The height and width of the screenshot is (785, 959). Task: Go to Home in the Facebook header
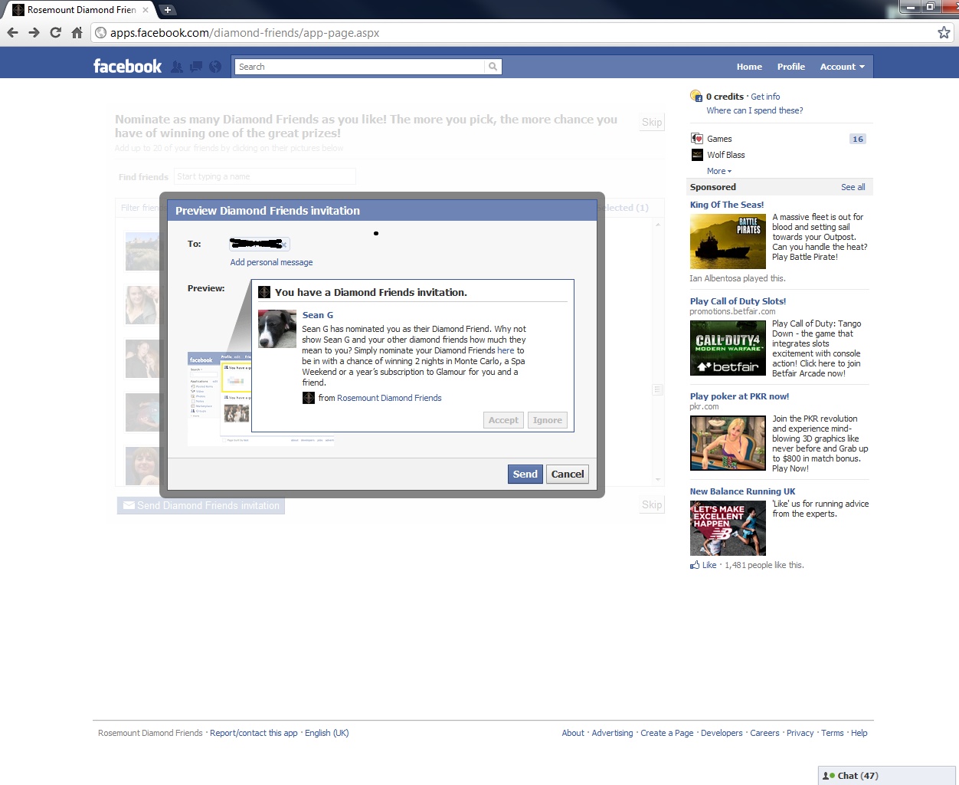749,67
